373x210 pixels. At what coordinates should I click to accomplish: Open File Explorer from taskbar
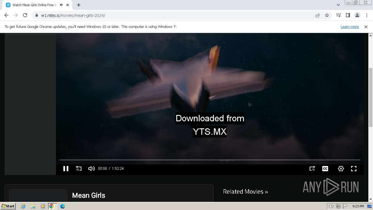[x=33, y=206]
